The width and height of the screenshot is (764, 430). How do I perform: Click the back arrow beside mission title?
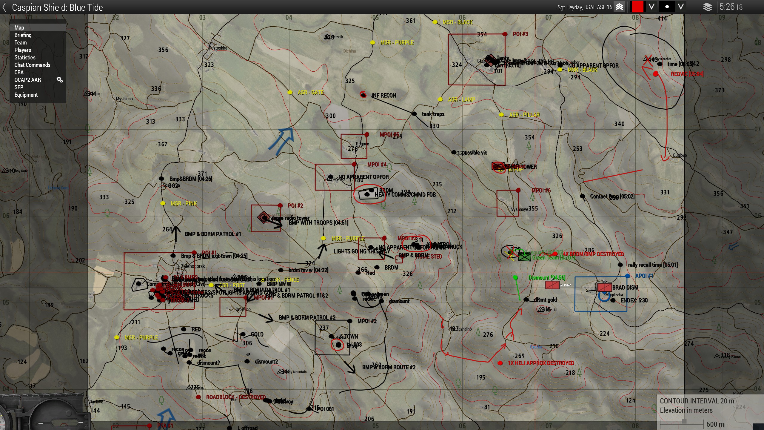pyautogui.click(x=4, y=7)
